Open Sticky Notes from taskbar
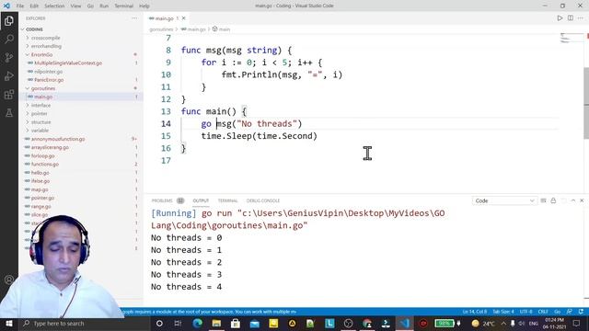This screenshot has width=589, height=331. pyautogui.click(x=273, y=323)
